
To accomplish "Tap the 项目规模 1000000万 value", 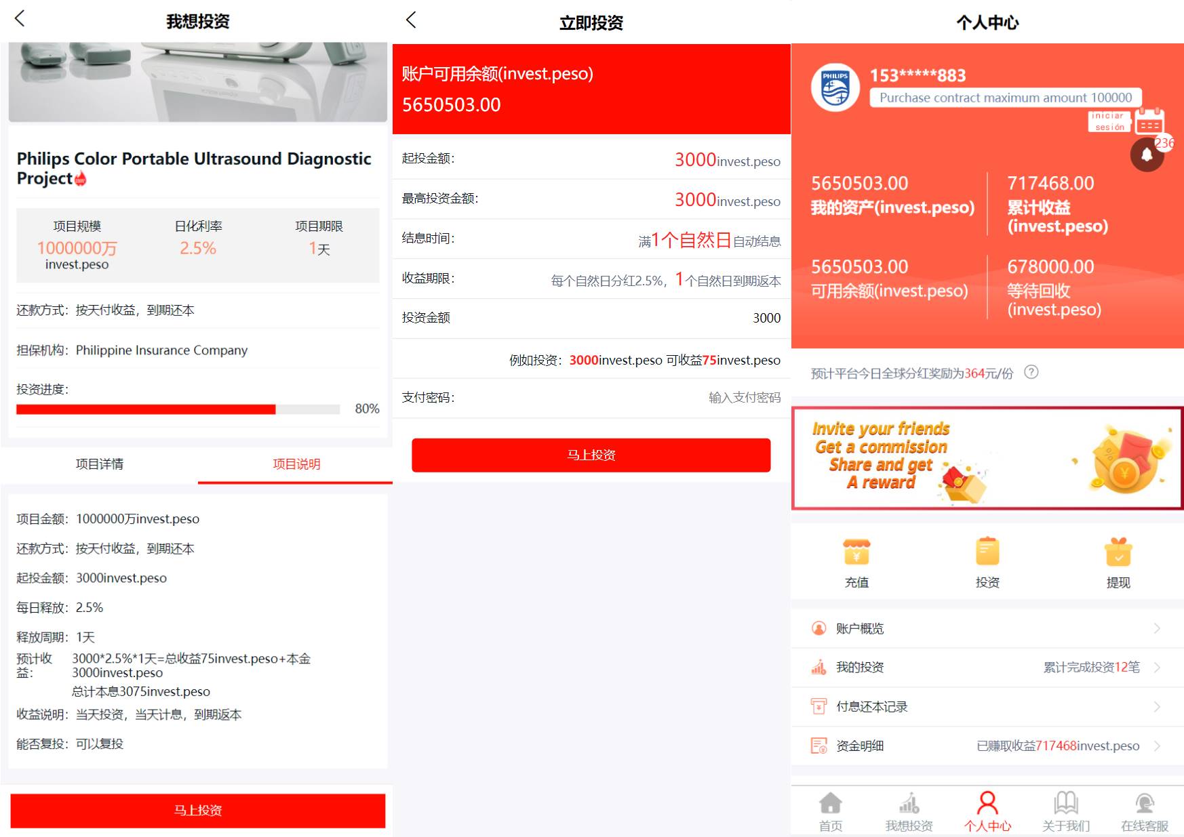I will pyautogui.click(x=77, y=249).
